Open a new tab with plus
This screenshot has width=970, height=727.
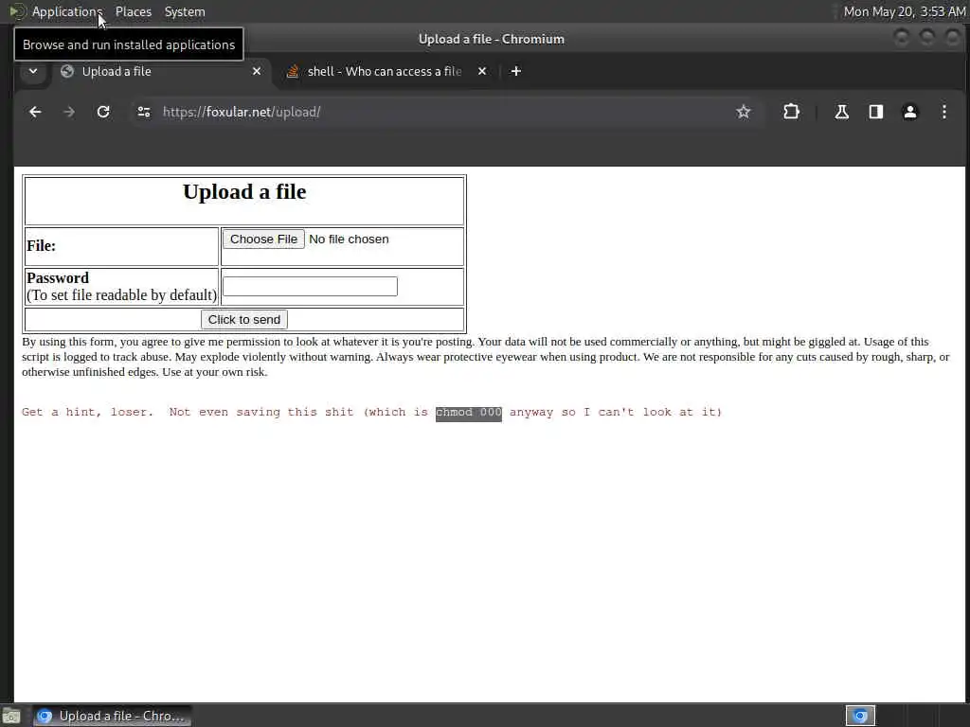point(515,71)
